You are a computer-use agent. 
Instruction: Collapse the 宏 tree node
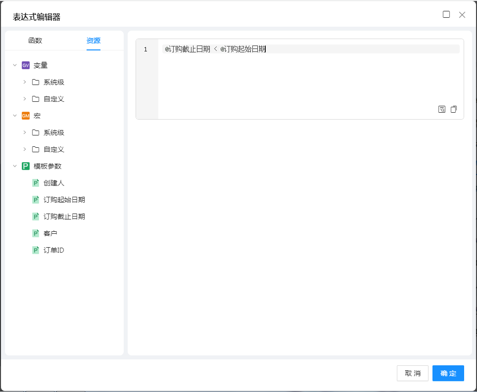15,116
